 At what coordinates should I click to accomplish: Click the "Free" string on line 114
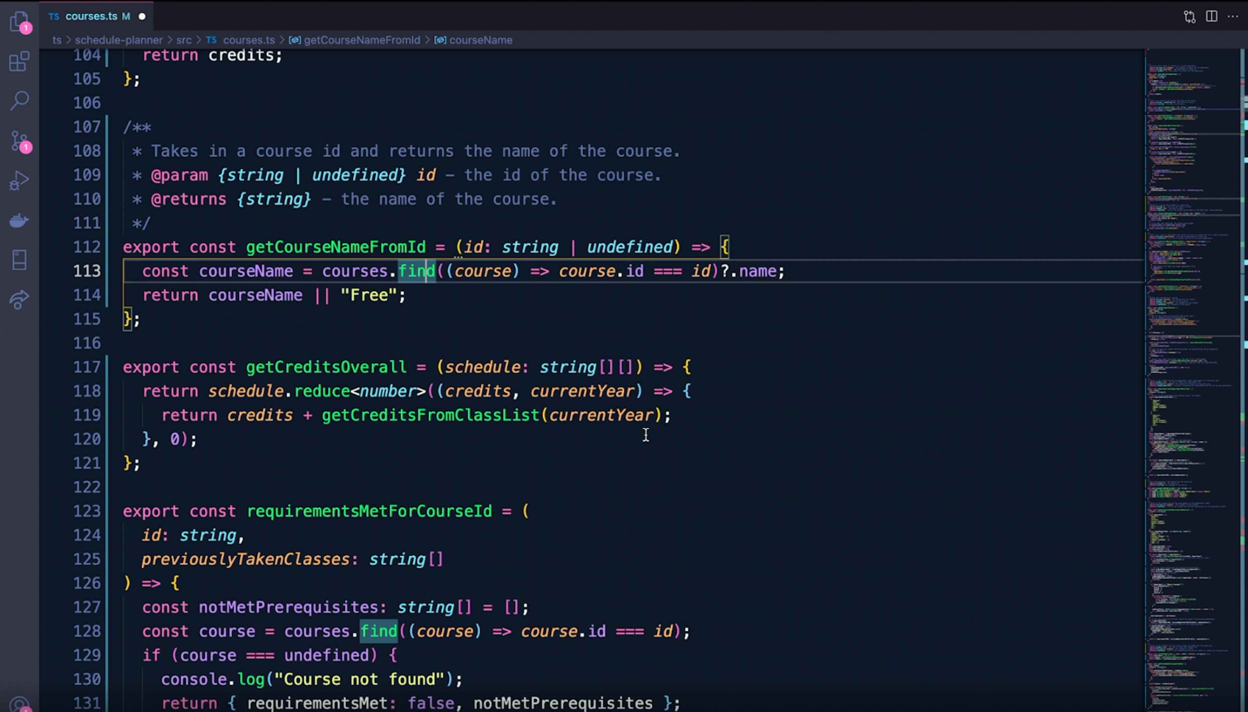click(369, 295)
